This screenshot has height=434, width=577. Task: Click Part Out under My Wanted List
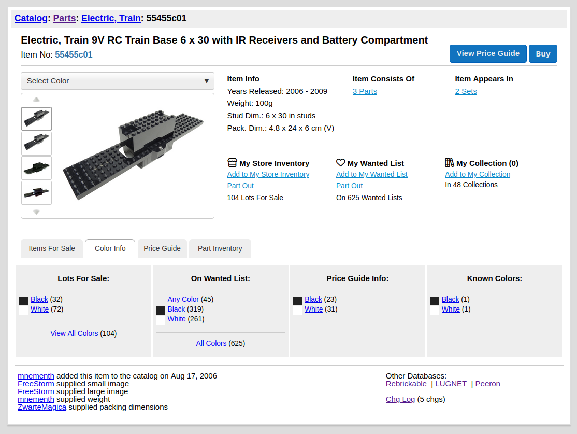tap(349, 186)
